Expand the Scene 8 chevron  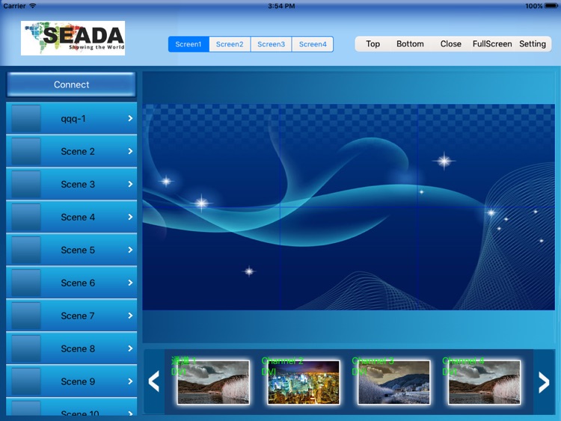[x=130, y=348]
